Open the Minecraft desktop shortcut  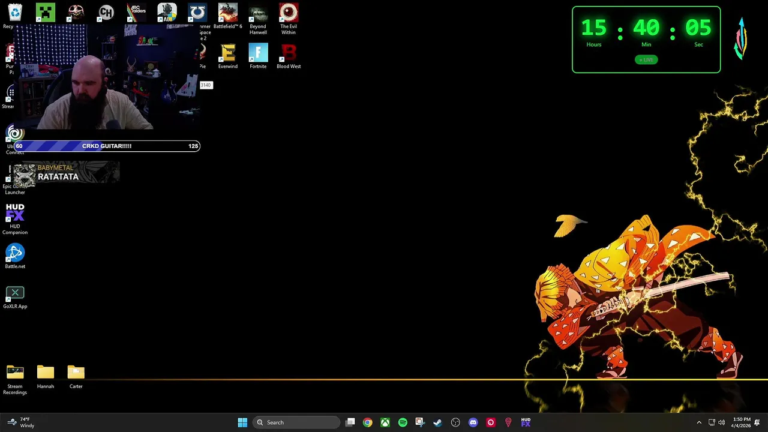(45, 12)
